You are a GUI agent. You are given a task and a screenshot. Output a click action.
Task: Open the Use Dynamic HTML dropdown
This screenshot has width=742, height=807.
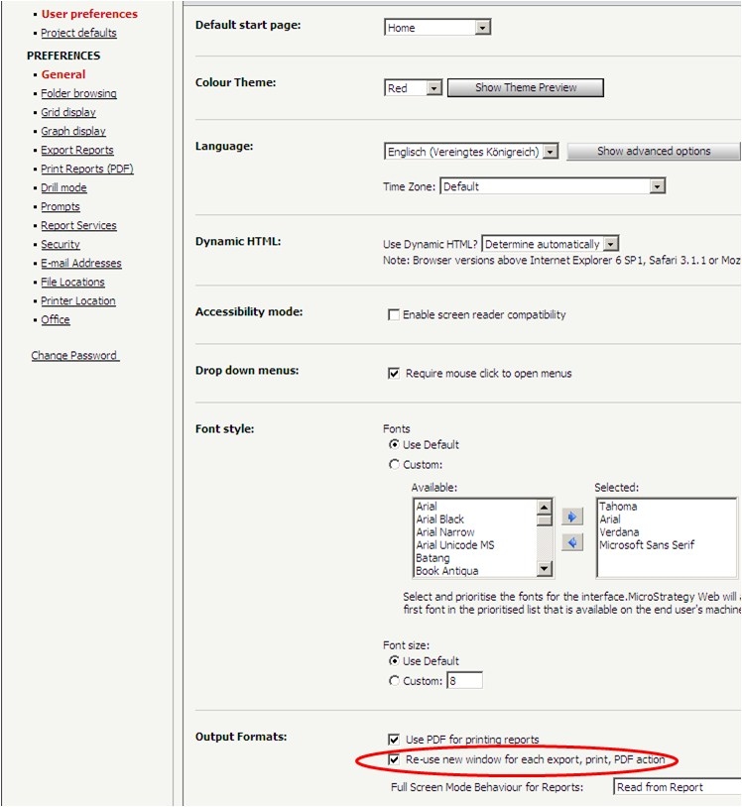click(550, 244)
